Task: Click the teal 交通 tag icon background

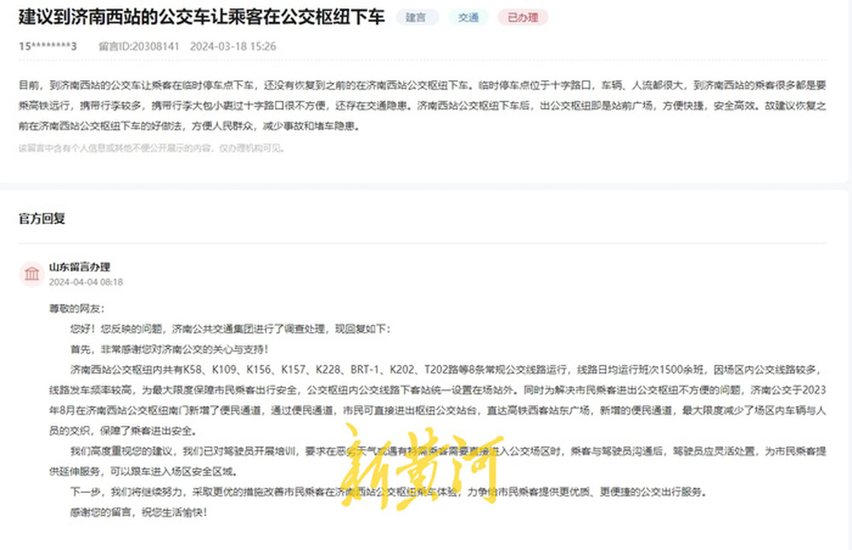Action: pyautogui.click(x=466, y=17)
